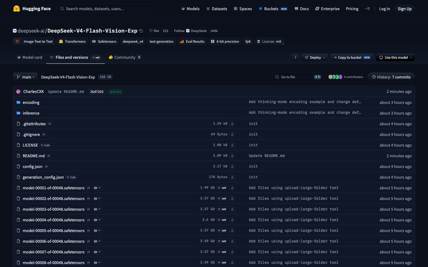
Task: Download generation_config.json via download icon
Action: pos(232,177)
